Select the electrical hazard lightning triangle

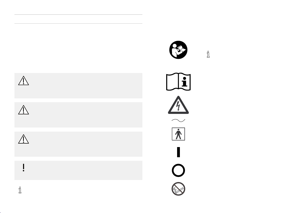[178, 105]
